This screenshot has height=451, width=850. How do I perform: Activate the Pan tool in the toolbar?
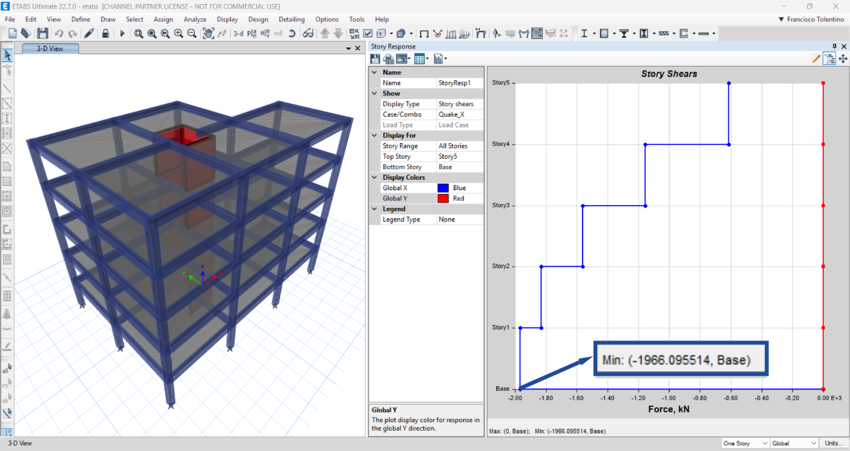point(209,33)
